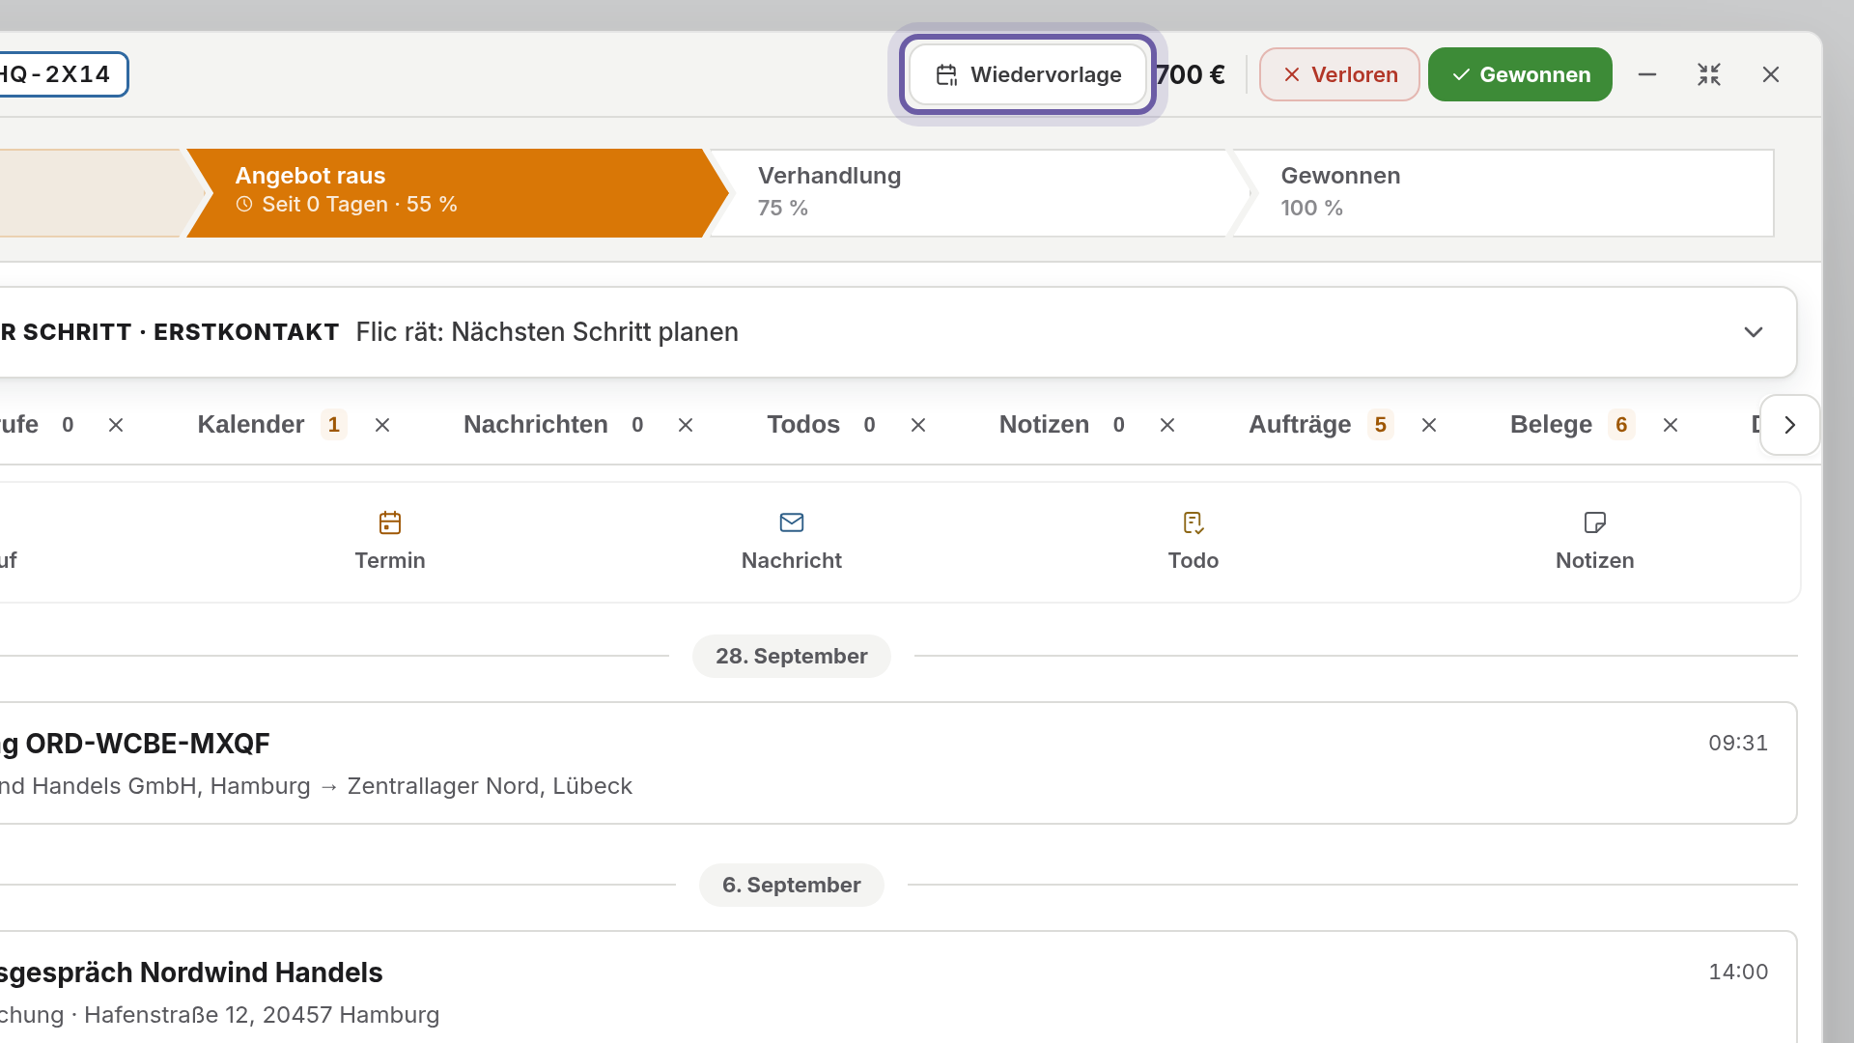Expand the Flic rät next step card
The height and width of the screenshot is (1043, 1854).
tap(1754, 332)
